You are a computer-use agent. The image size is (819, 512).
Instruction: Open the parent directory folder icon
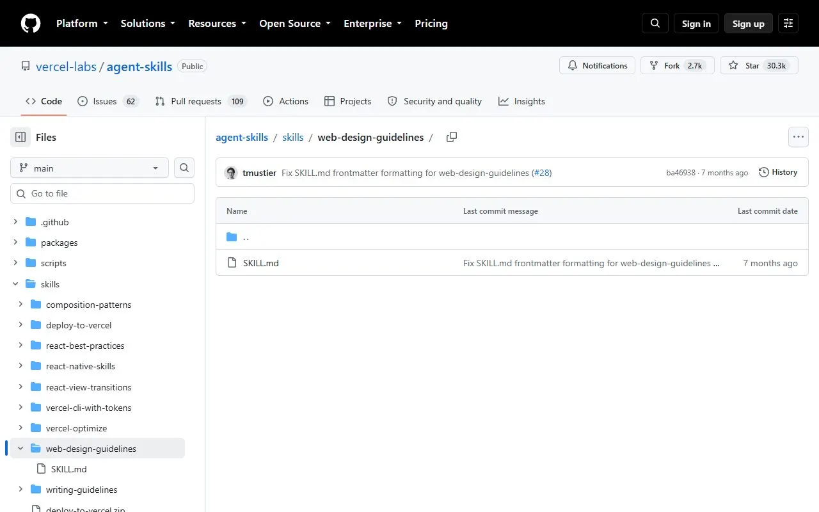232,237
